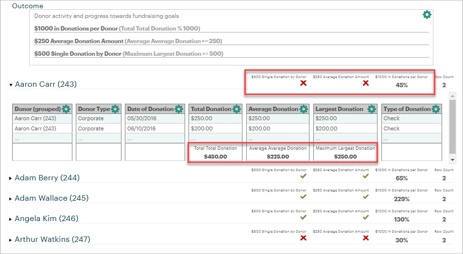Click Adam Wallace's $500 Single Donation checkmark
This screenshot has height=254, width=463.
click(303, 196)
